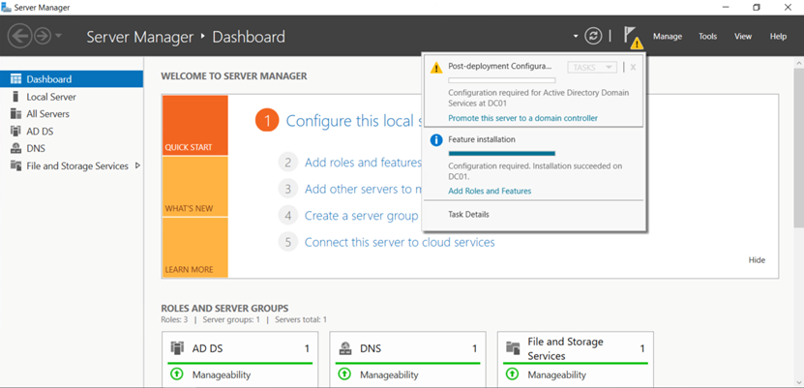
Task: Click the Feature installation info icon
Action: (435, 140)
